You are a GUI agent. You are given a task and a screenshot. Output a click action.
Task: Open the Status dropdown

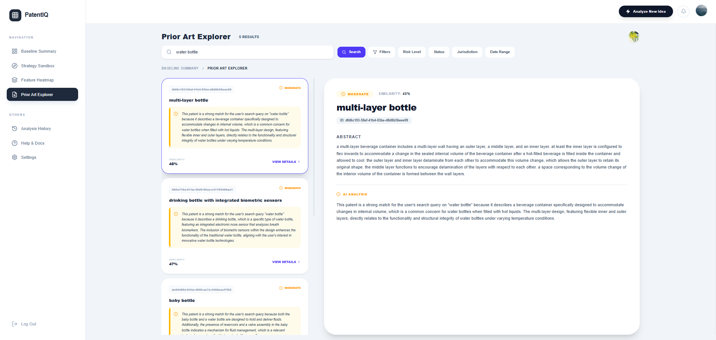(439, 52)
